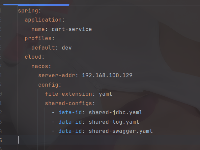Screen dimensions: 200x150
Task: Click the 'profiles:' key
Action: pos(40,38)
